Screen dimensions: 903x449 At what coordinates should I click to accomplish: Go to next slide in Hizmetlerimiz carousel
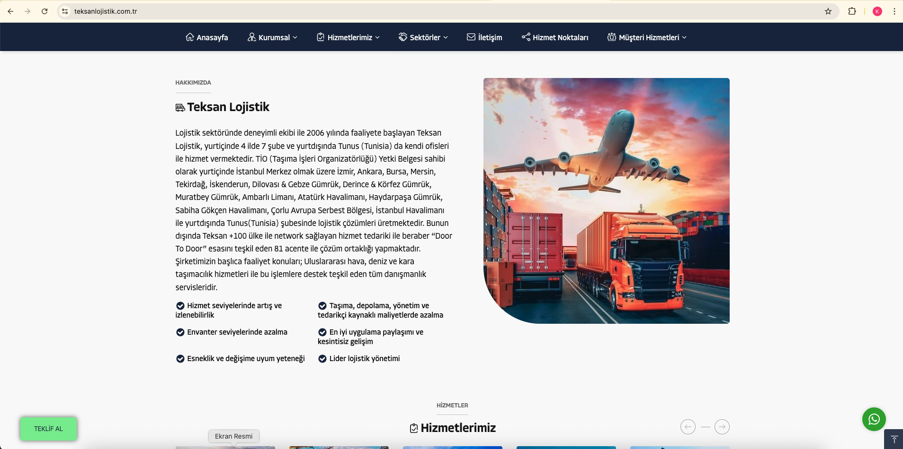pos(722,427)
